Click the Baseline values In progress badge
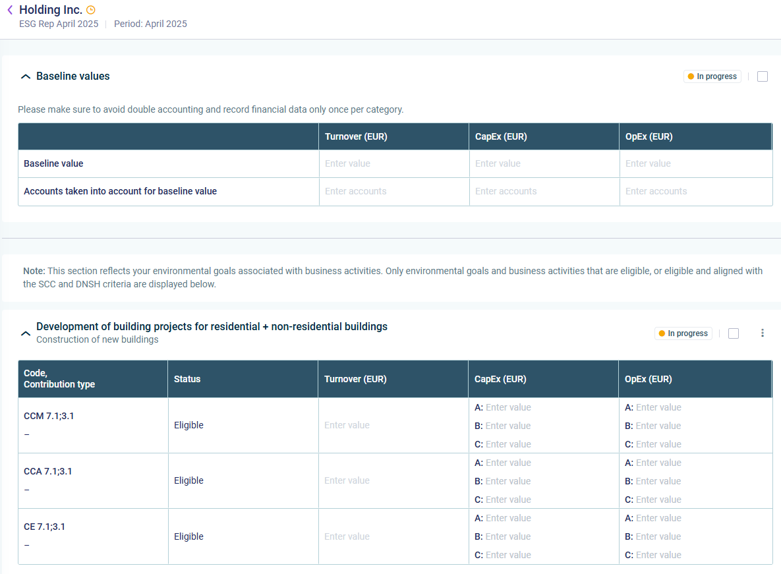 pos(712,76)
